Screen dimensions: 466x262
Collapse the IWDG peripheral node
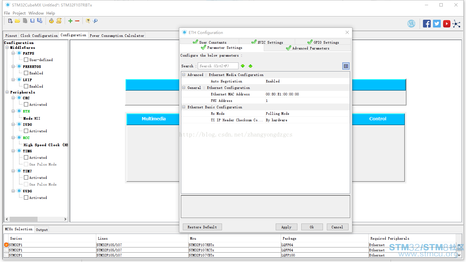pos(13,124)
